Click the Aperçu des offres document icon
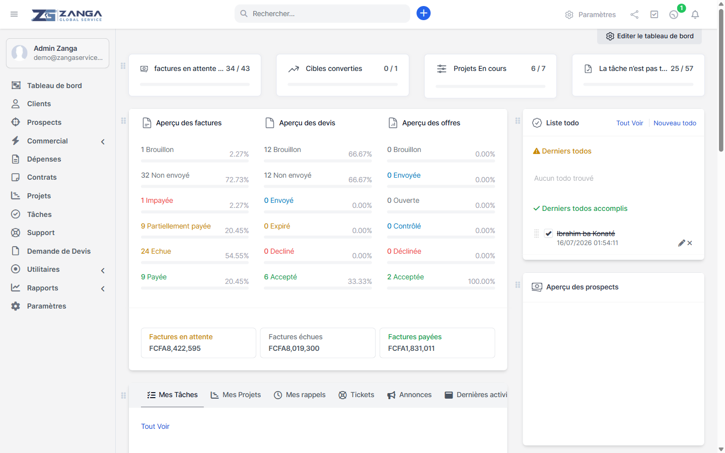The width and height of the screenshot is (725, 453). 393,123
